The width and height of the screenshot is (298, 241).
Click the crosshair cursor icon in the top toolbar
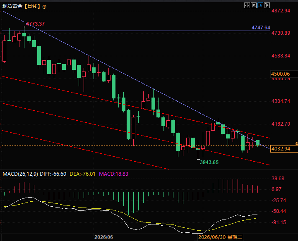tap(247, 5)
